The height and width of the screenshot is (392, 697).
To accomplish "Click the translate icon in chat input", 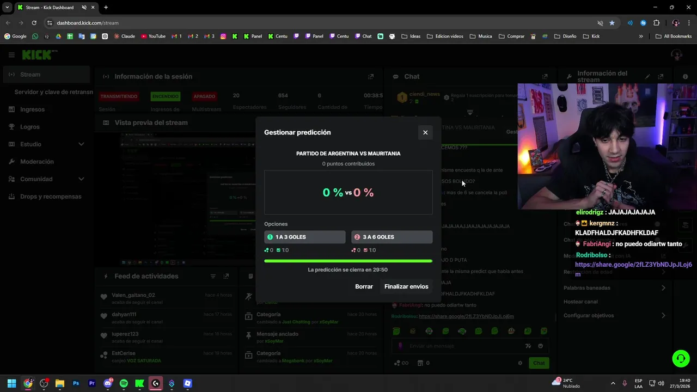I will coord(528,346).
